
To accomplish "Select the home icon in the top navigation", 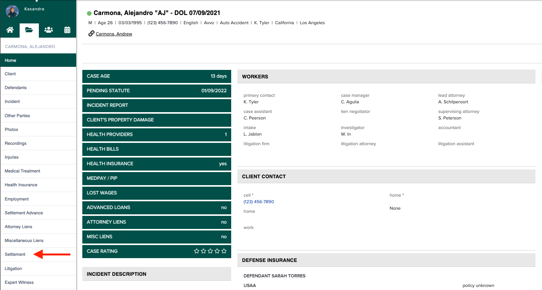I will (10, 29).
